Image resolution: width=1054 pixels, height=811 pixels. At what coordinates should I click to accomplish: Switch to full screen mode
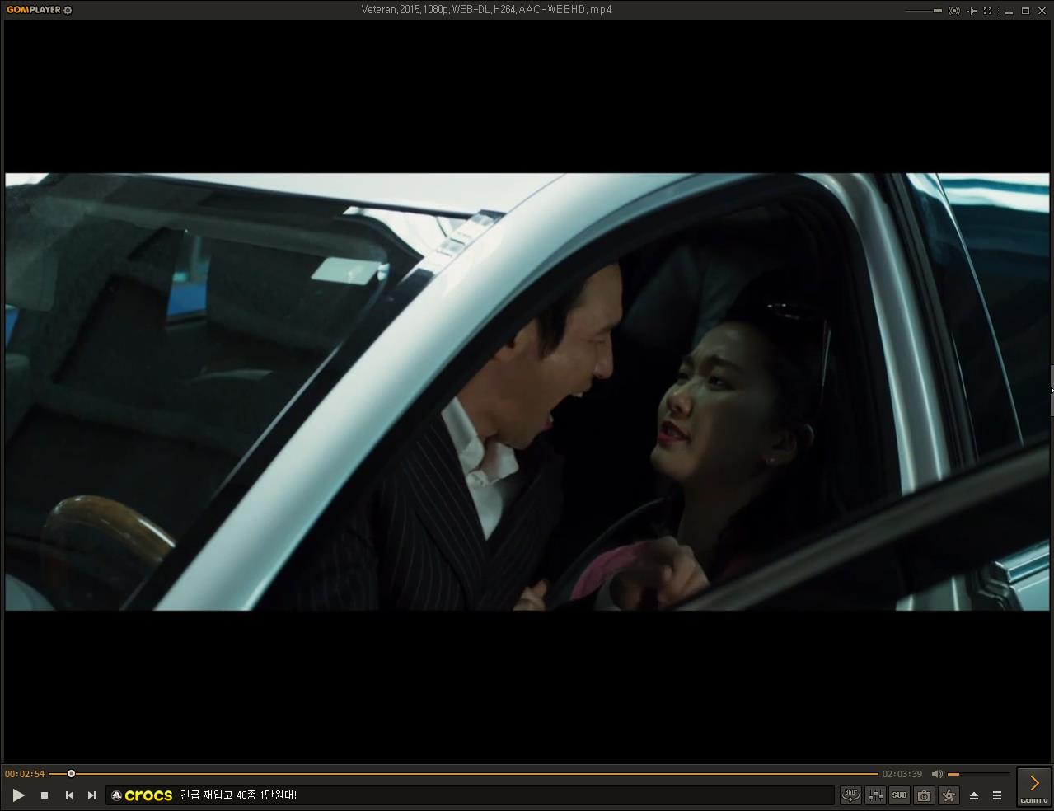point(988,11)
